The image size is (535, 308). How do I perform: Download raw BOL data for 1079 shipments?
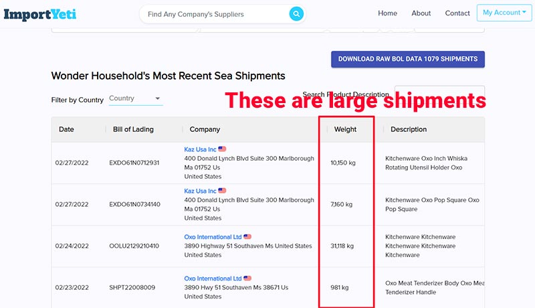(x=407, y=59)
